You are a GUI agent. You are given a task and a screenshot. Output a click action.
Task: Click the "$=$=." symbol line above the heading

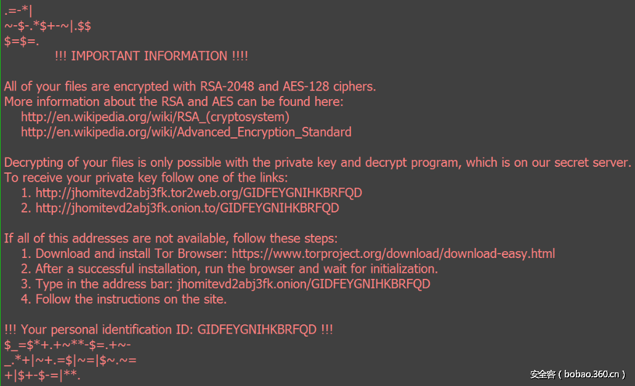click(x=22, y=41)
